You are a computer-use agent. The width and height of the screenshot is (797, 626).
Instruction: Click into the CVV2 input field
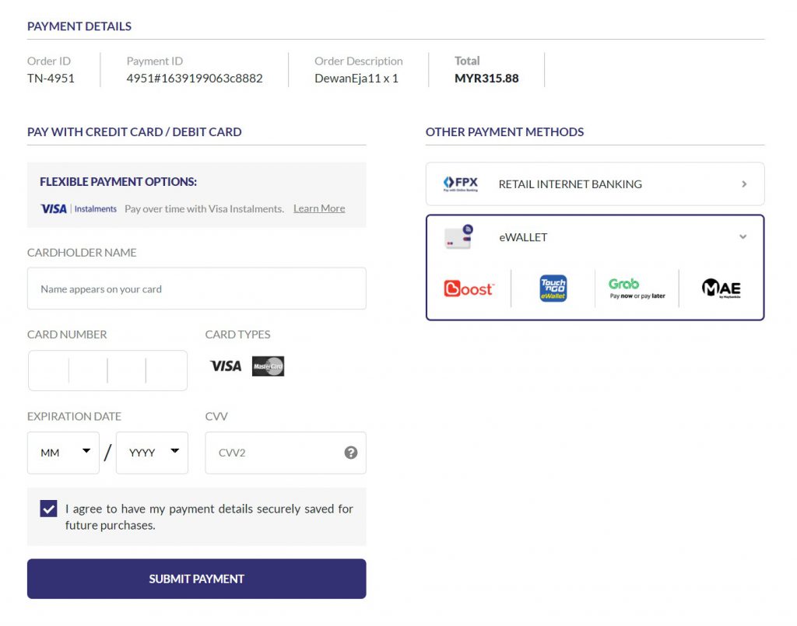[272, 453]
